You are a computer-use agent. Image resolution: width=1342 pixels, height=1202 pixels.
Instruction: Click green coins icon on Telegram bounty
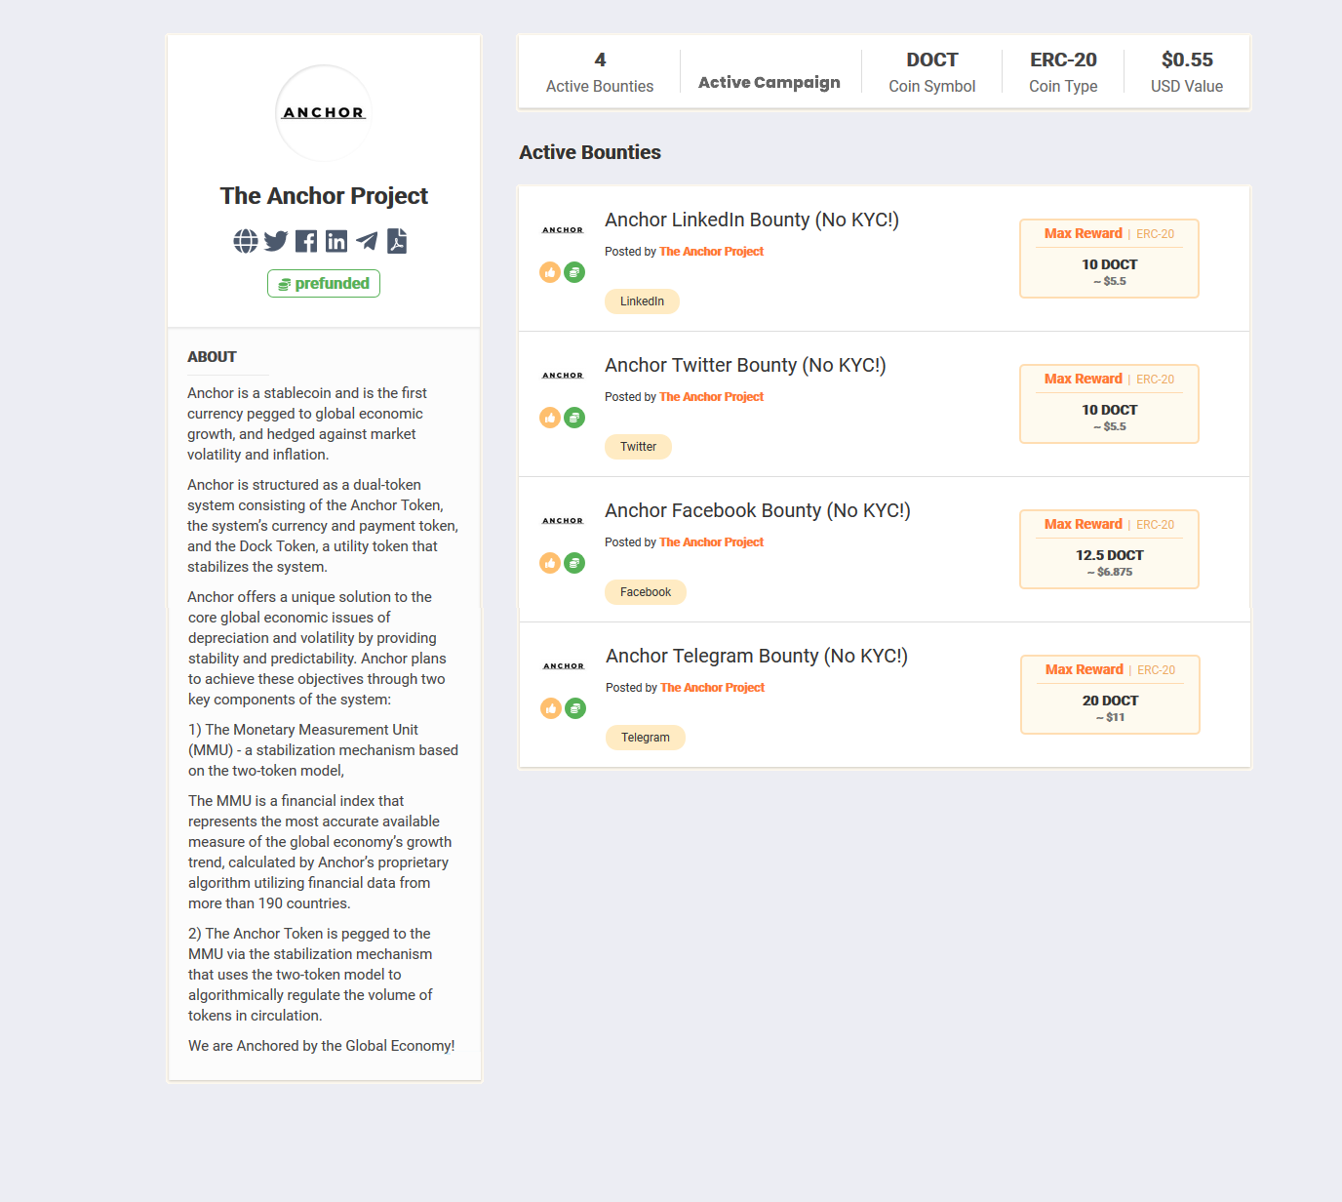point(575,708)
